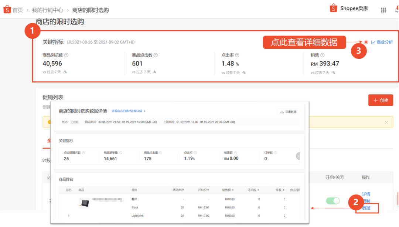
Task: Click the 创建 button to create a promotion
Action: pyautogui.click(x=381, y=100)
